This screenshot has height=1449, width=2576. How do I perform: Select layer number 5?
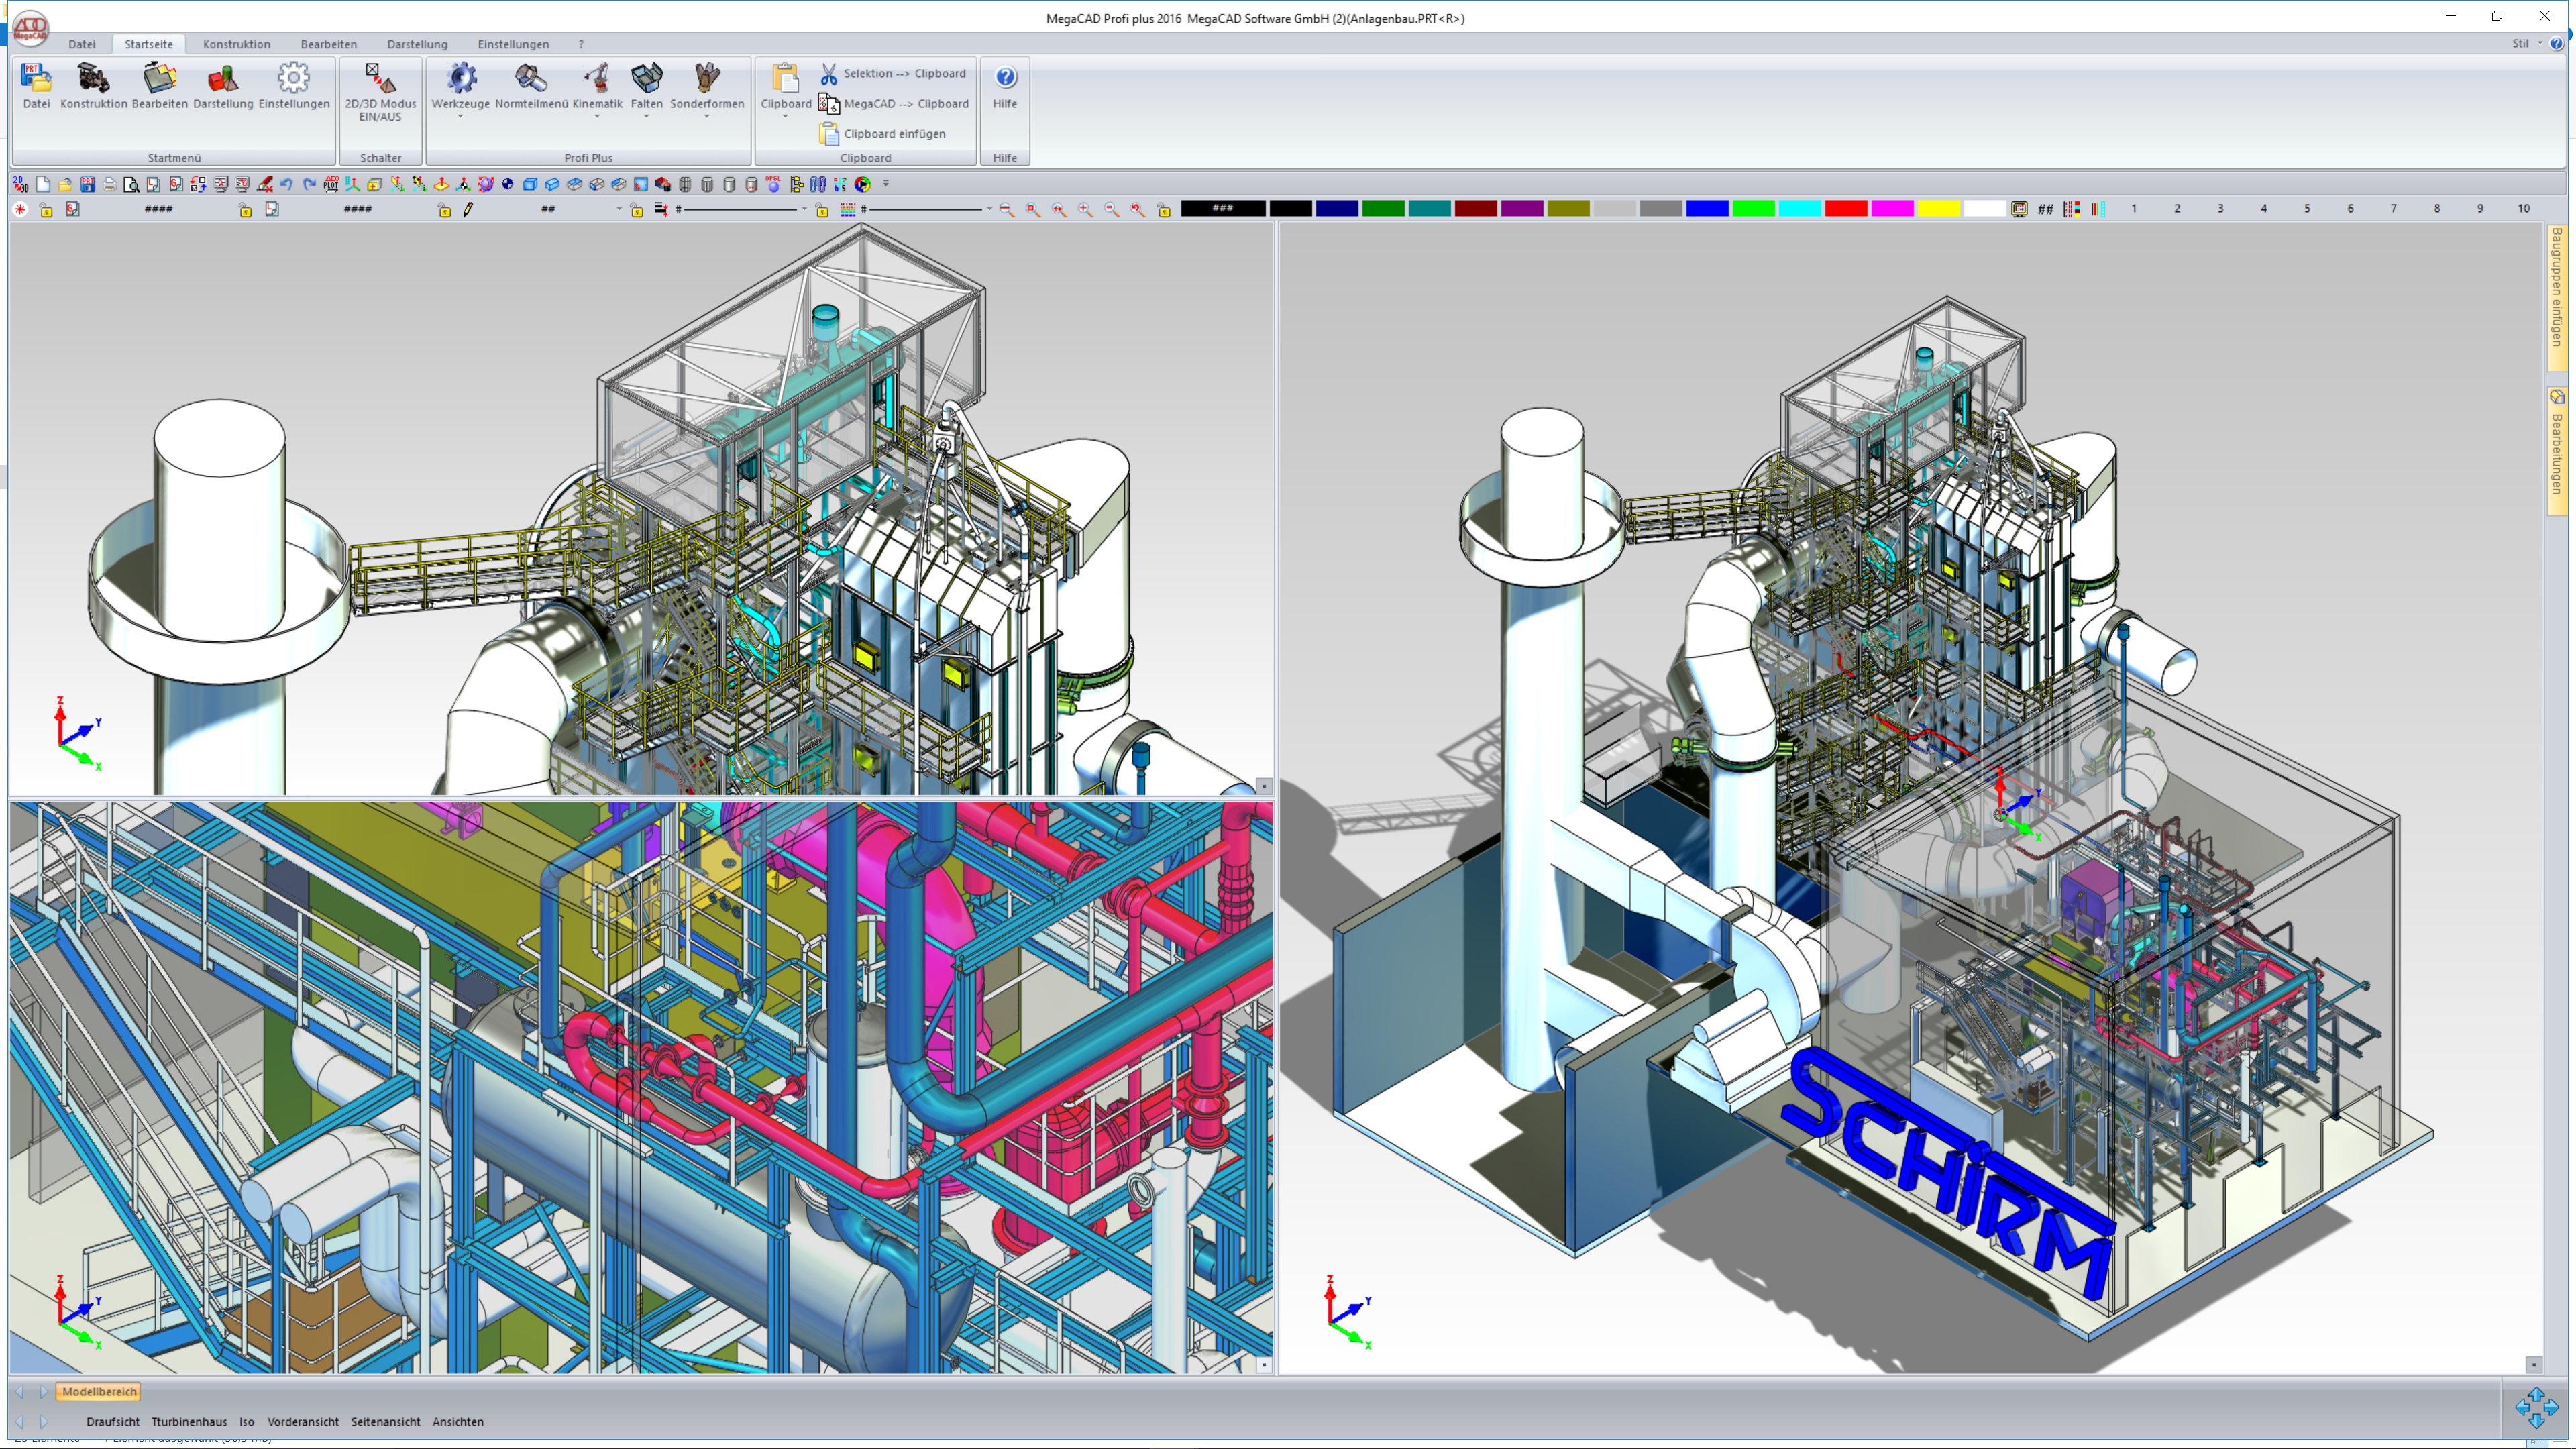point(2306,209)
